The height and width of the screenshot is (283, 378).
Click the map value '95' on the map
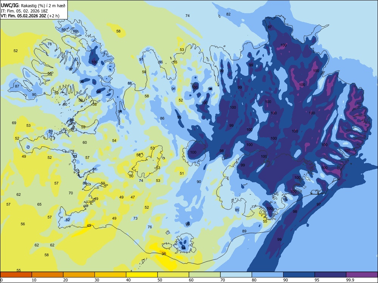179,117
